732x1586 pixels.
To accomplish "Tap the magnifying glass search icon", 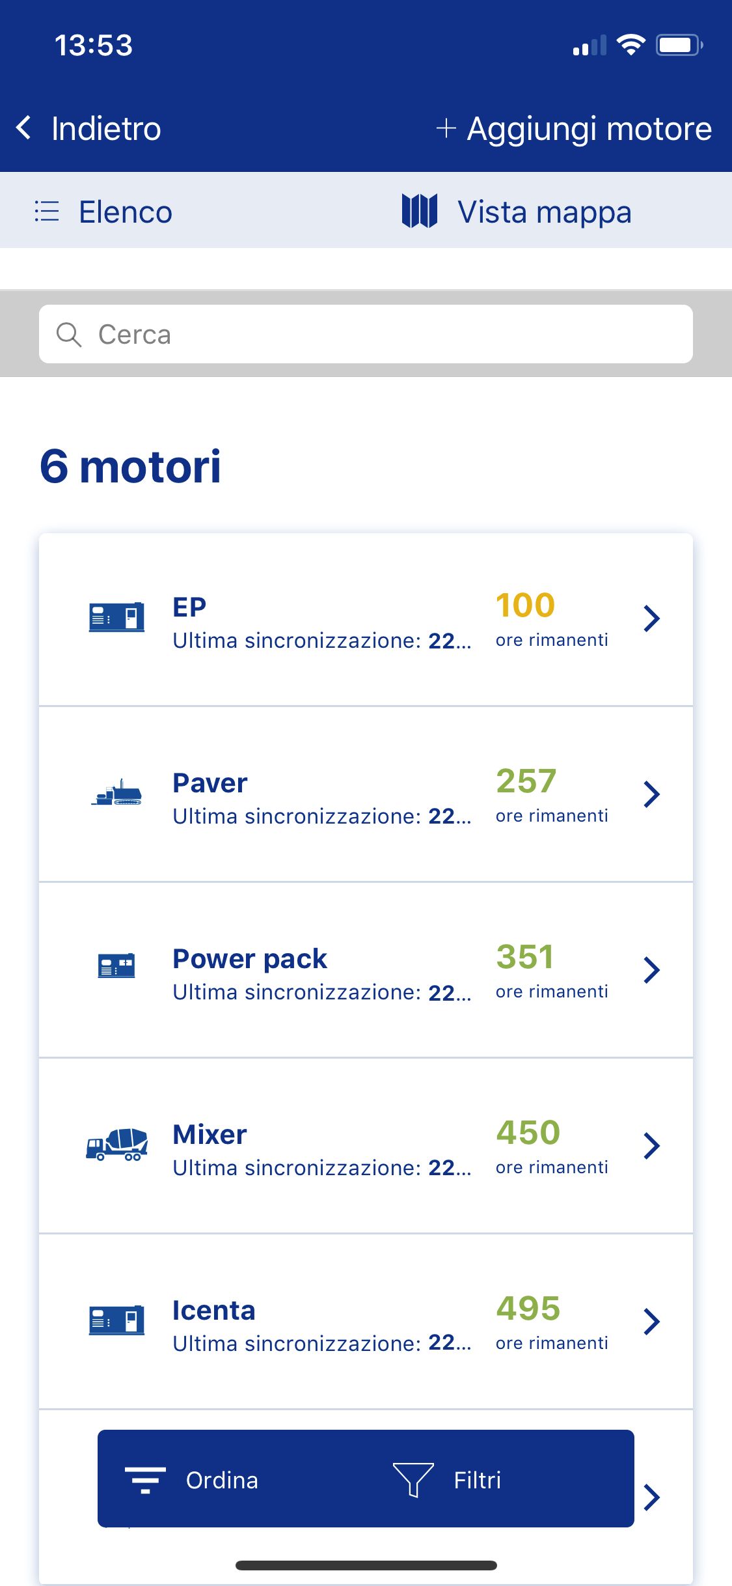I will point(68,335).
